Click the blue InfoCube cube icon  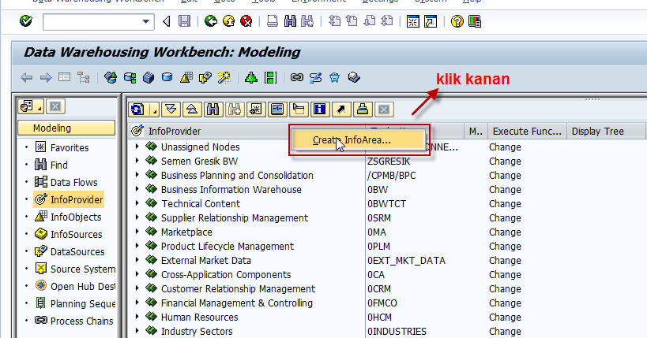pos(149,77)
